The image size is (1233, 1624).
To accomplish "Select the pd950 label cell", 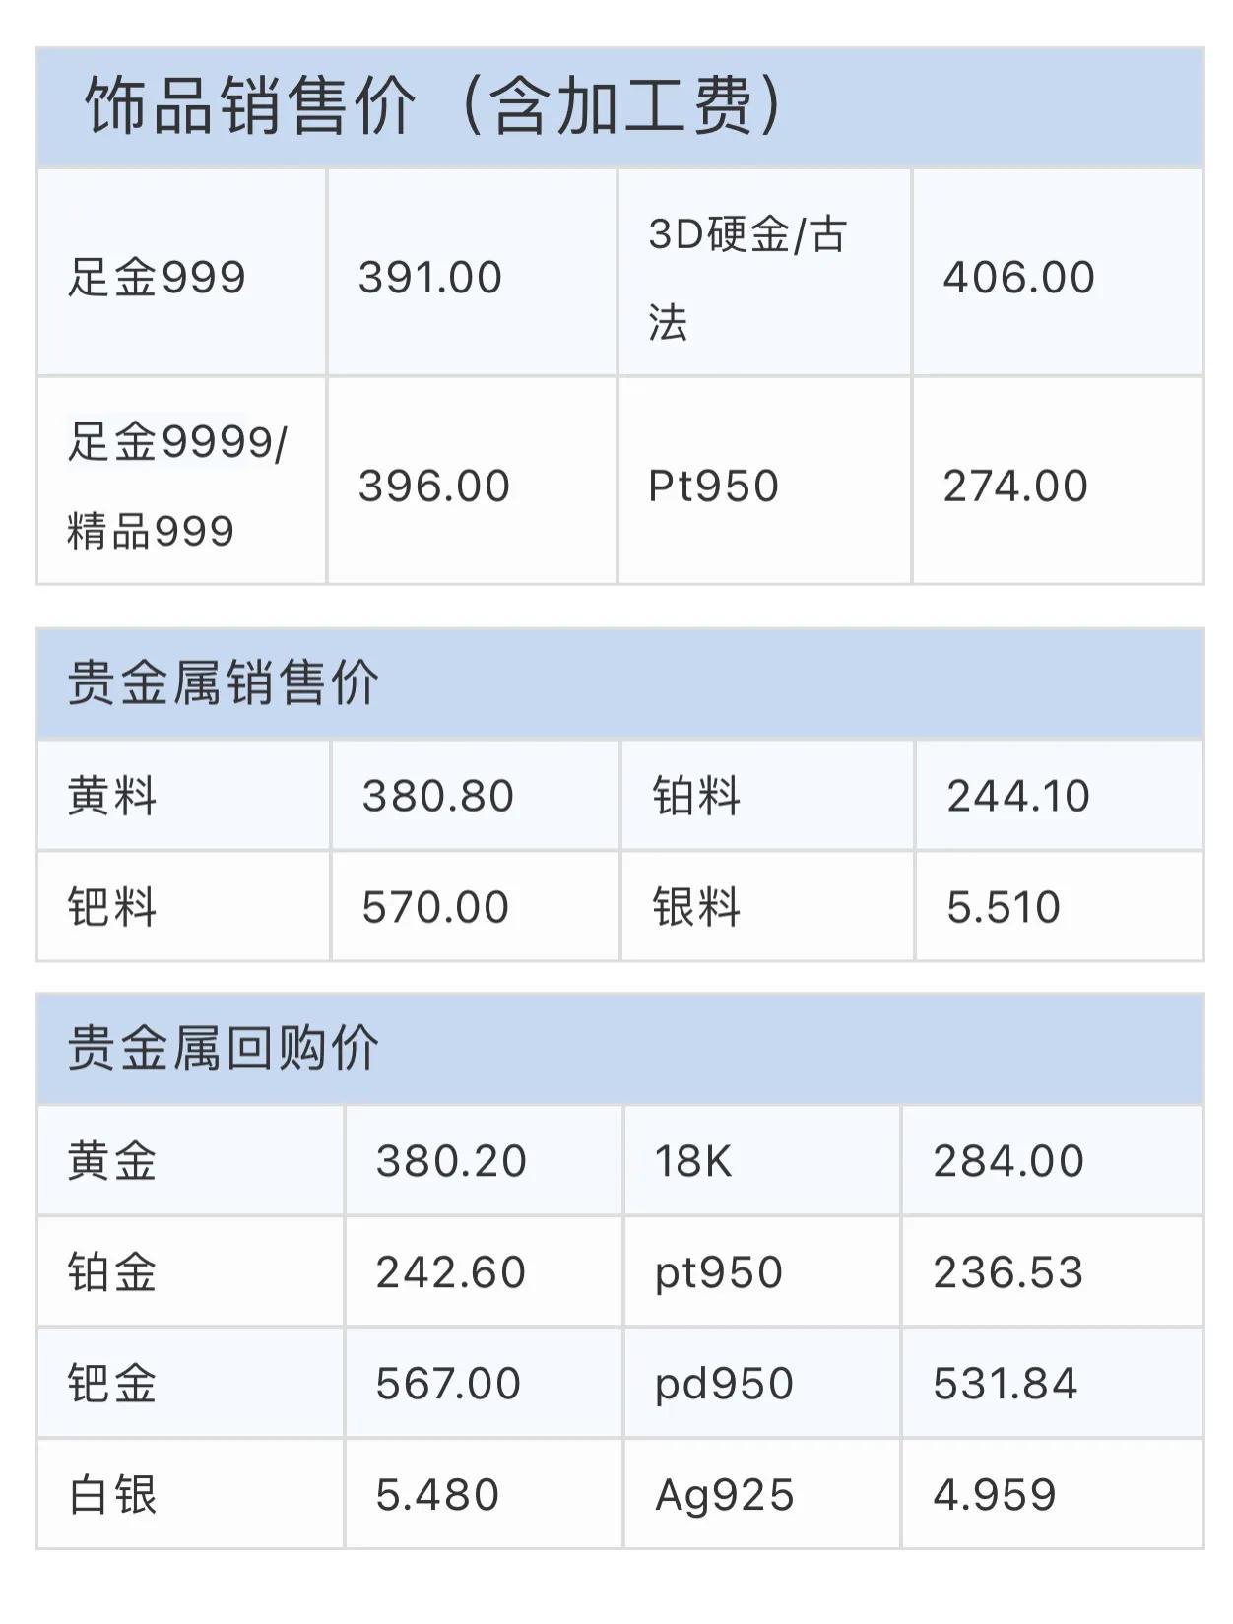I will (724, 1384).
